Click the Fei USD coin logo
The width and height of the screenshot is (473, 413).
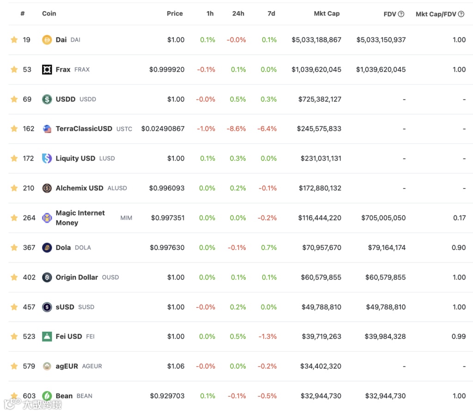click(47, 337)
